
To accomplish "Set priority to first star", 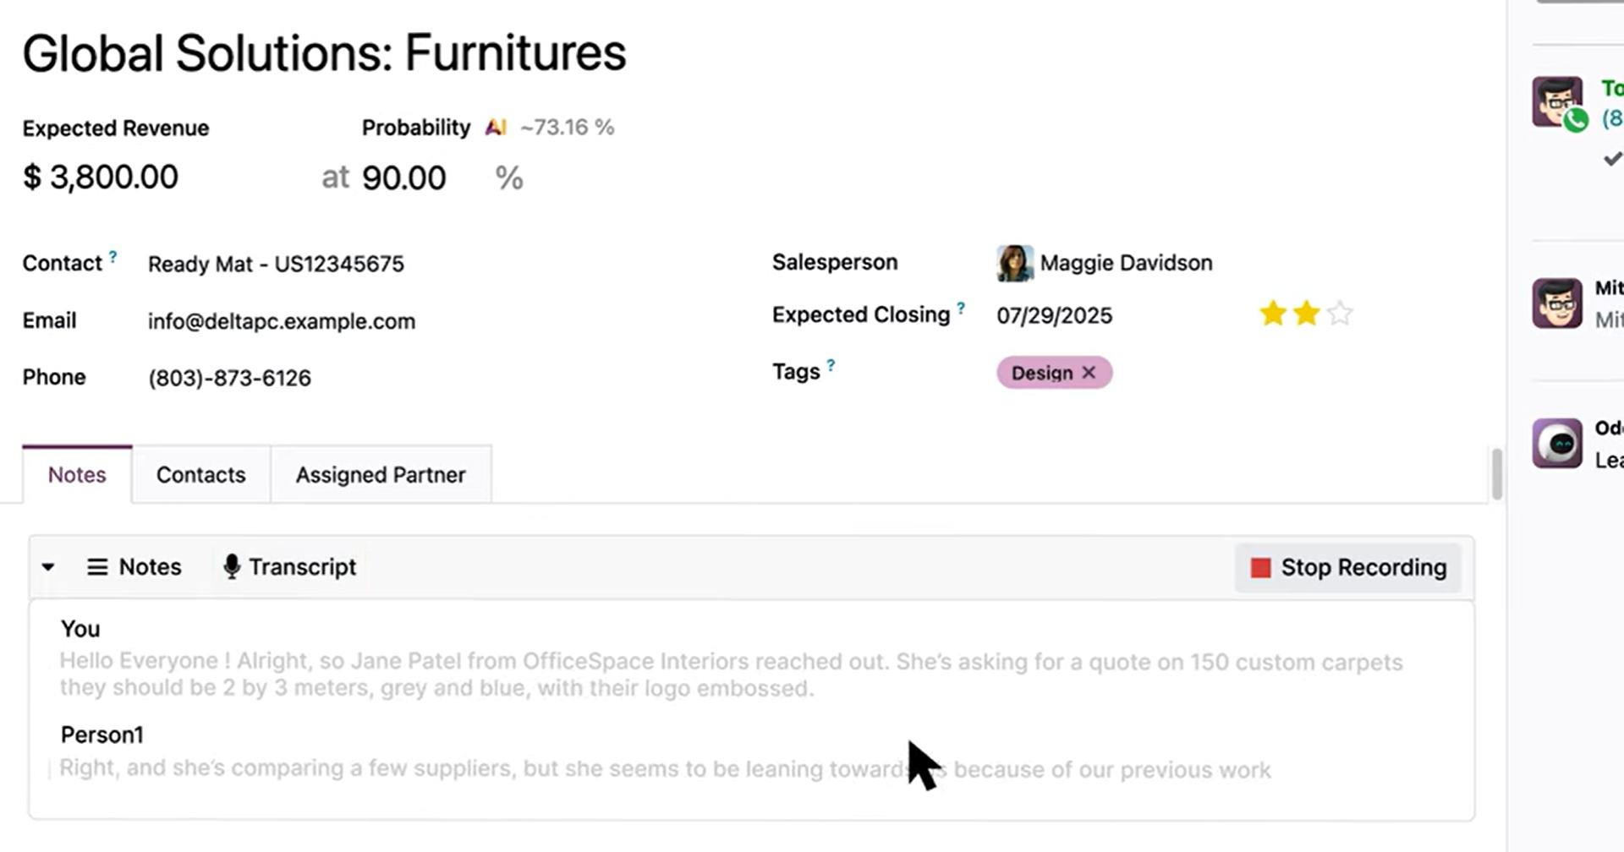I will (1273, 314).
